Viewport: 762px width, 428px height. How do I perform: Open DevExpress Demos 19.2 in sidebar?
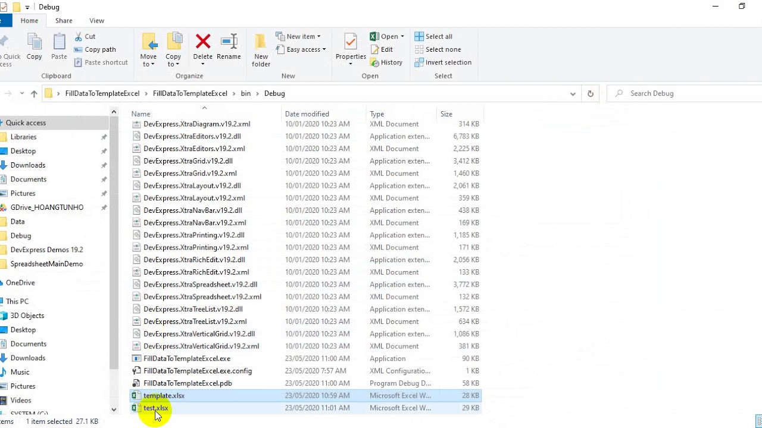[x=46, y=250]
